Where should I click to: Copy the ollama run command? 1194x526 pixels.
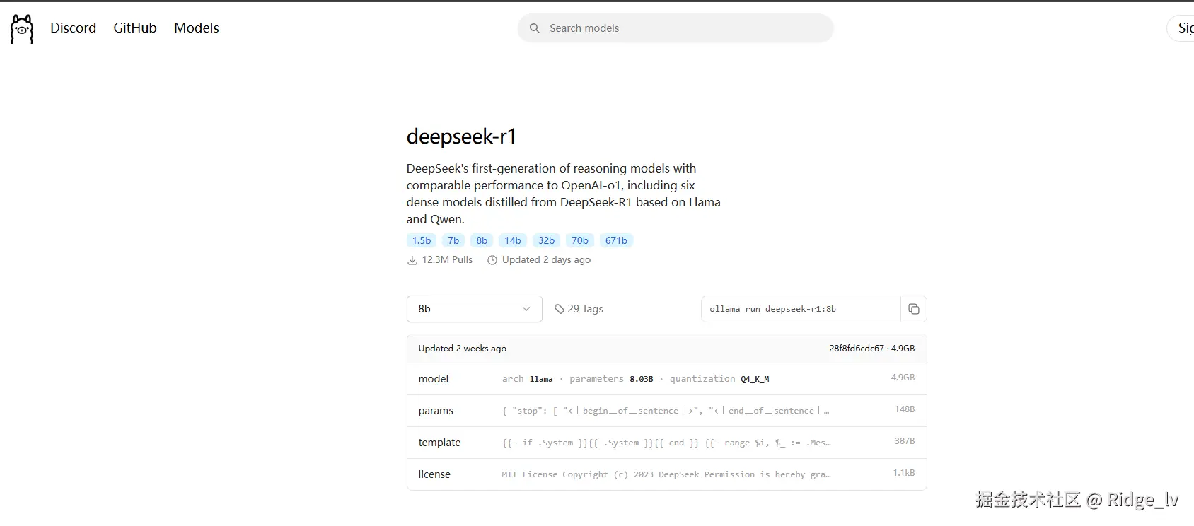click(x=914, y=309)
